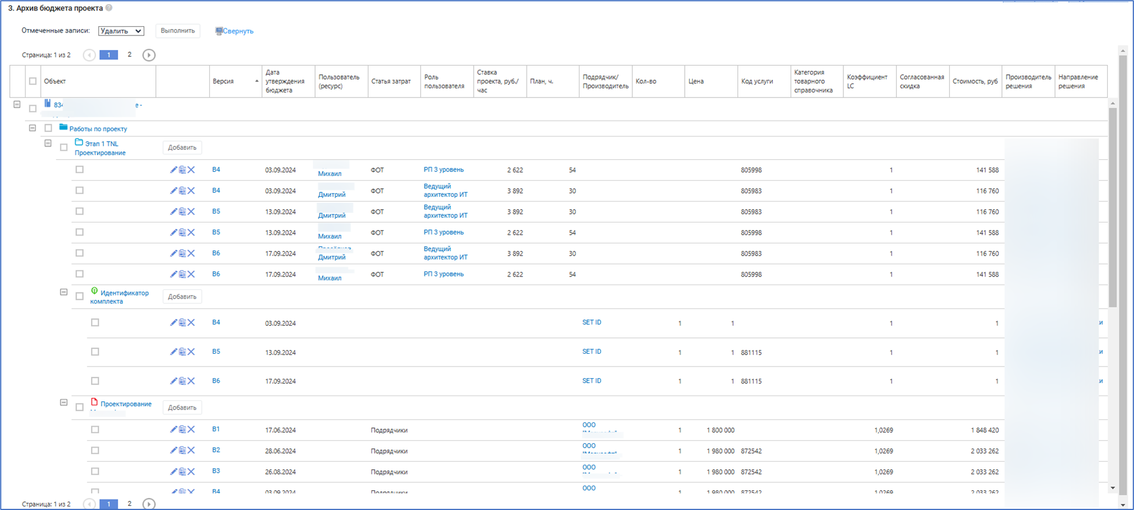Image resolution: width=1134 pixels, height=510 pixels.
Task: Click the outer scrollbar down arrow
Action: (x=1123, y=505)
